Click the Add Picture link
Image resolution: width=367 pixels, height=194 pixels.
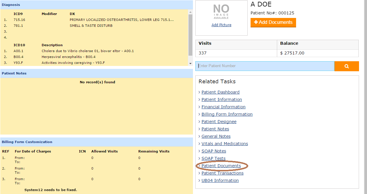(x=221, y=25)
